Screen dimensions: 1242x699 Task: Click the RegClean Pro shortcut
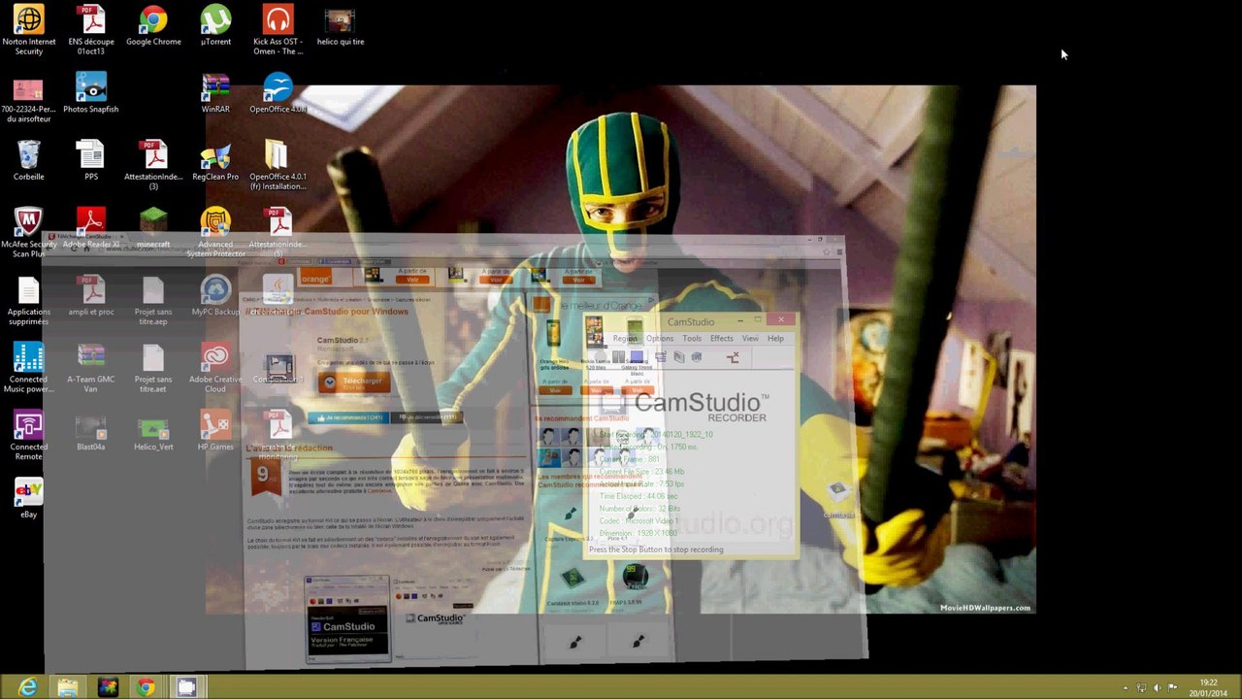[x=215, y=161]
